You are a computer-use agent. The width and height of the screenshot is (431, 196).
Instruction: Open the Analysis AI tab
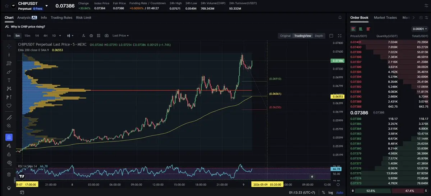(x=27, y=18)
